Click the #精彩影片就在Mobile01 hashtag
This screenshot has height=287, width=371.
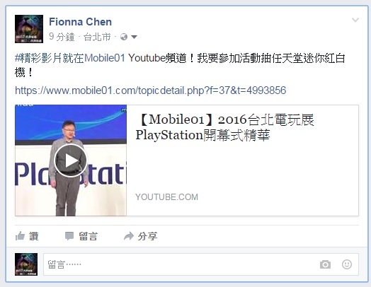point(70,58)
